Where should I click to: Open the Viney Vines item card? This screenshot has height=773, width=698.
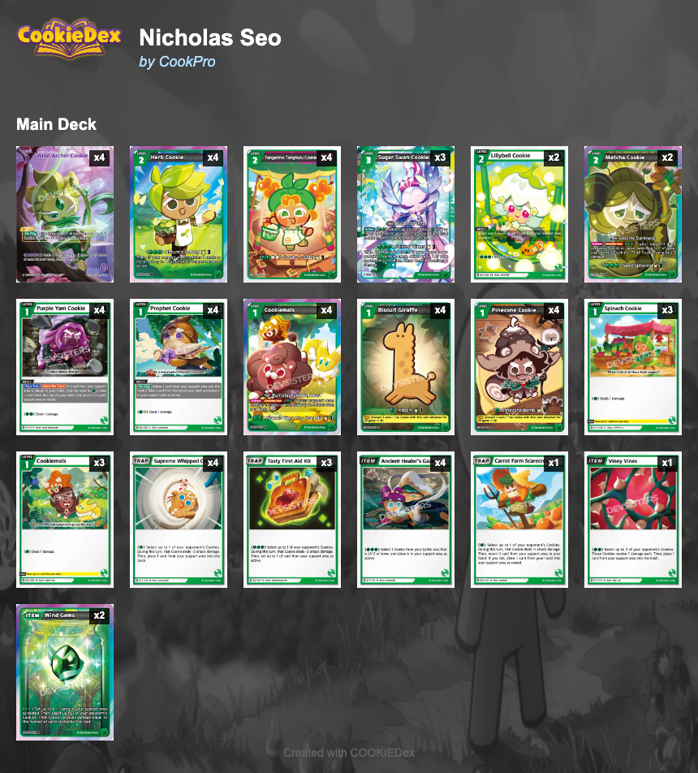[633, 520]
